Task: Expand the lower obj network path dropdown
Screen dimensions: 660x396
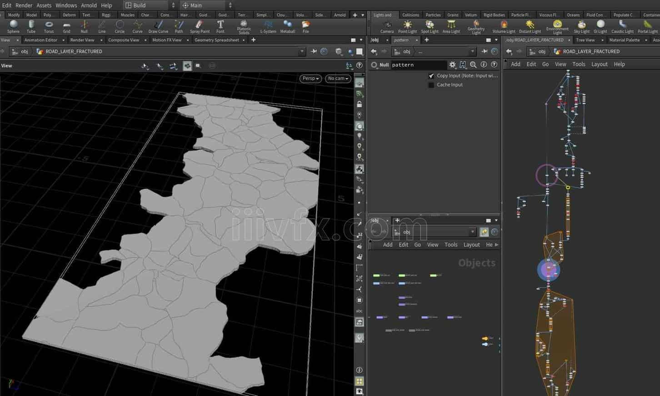Action: 473,232
